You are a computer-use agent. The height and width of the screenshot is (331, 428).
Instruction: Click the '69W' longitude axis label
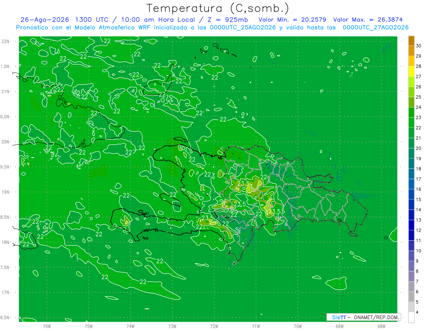pyautogui.click(x=340, y=326)
